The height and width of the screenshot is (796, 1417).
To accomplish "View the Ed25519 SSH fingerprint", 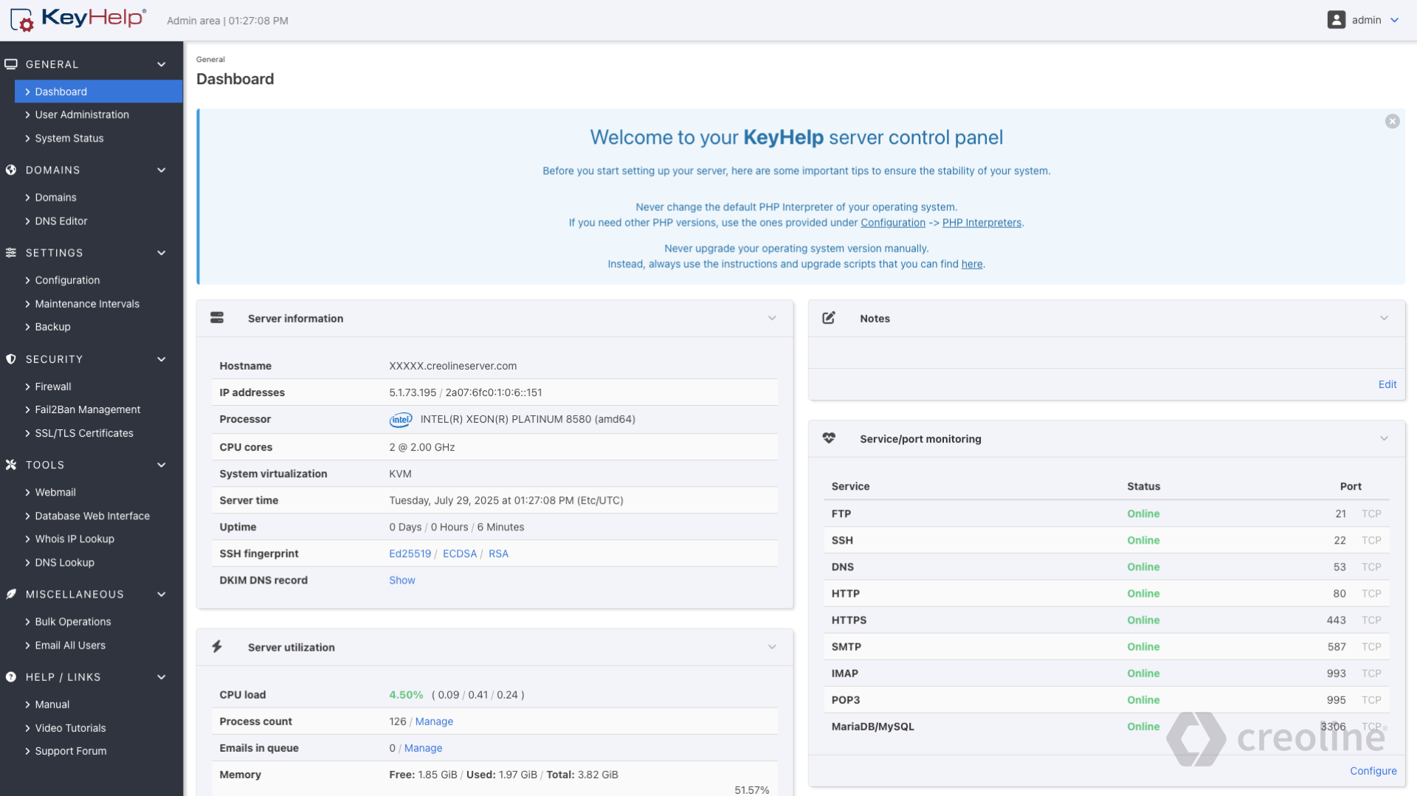I will 410,554.
